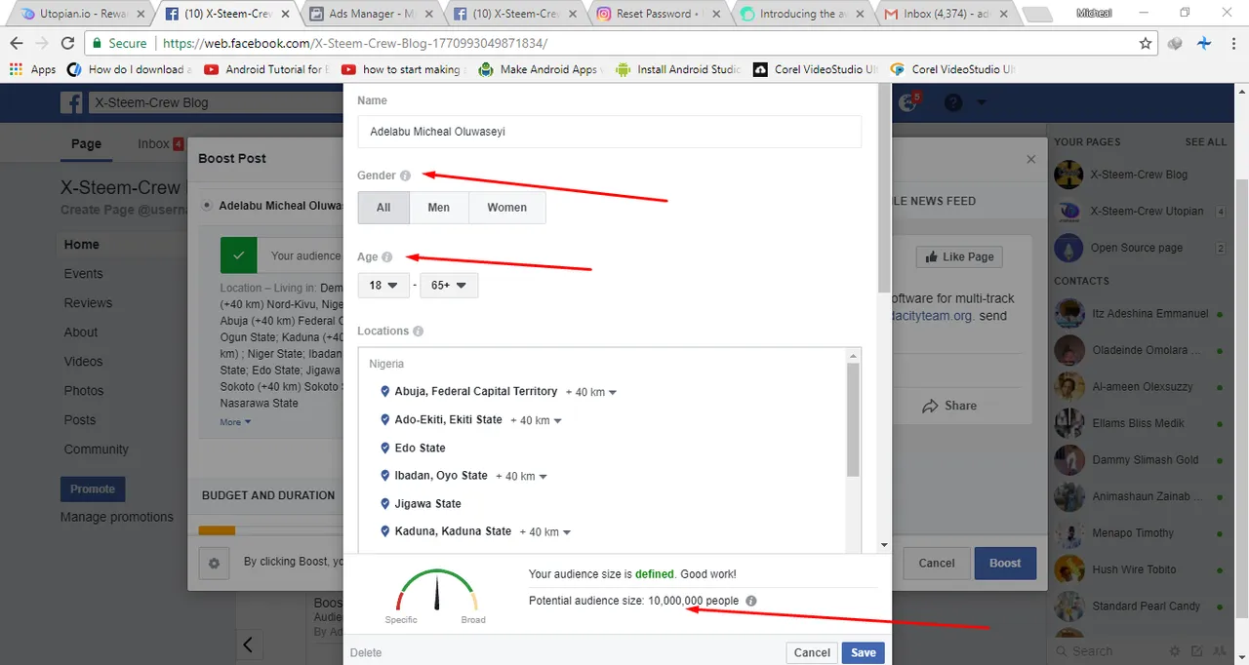Click the X-Steem-Crew Blog page avatar

tap(1068, 175)
